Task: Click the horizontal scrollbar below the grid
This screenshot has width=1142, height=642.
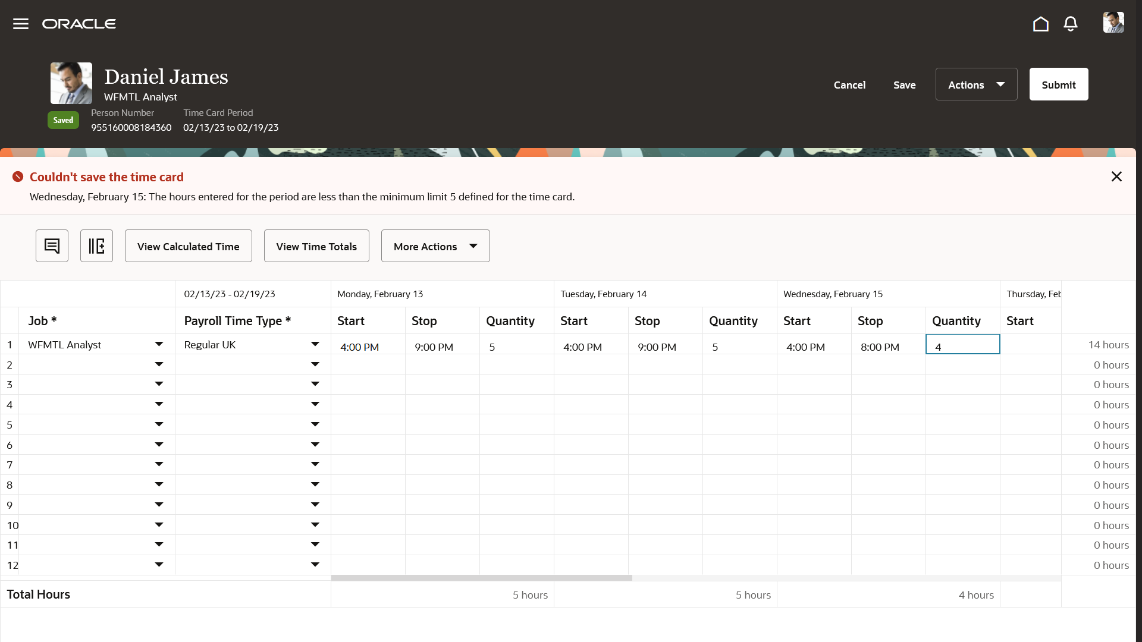Action: (482, 577)
